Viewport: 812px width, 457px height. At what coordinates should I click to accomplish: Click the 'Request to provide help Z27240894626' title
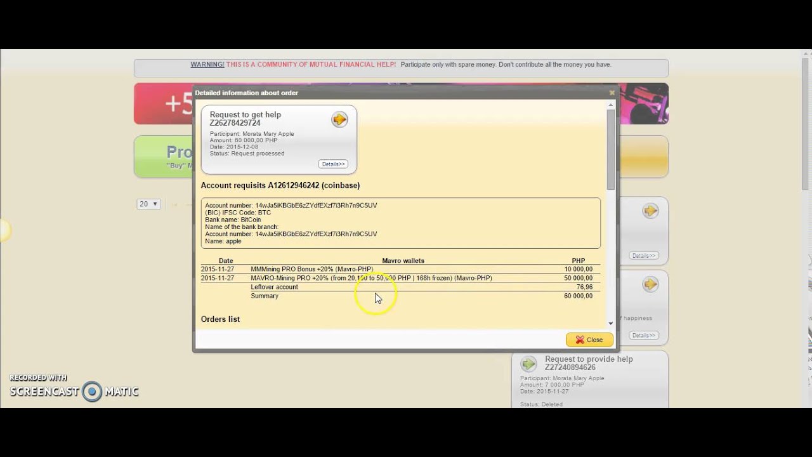[x=589, y=363]
